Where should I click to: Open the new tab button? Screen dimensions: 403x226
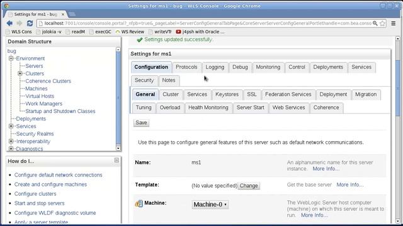(x=72, y=14)
